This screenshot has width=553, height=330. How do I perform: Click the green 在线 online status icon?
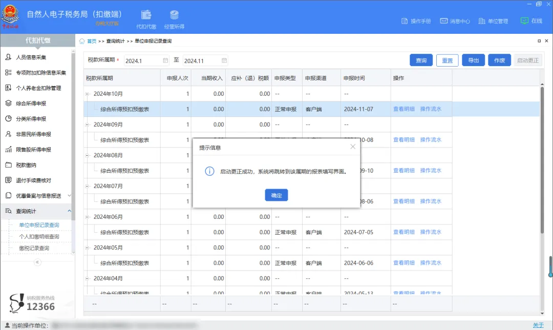coord(525,21)
